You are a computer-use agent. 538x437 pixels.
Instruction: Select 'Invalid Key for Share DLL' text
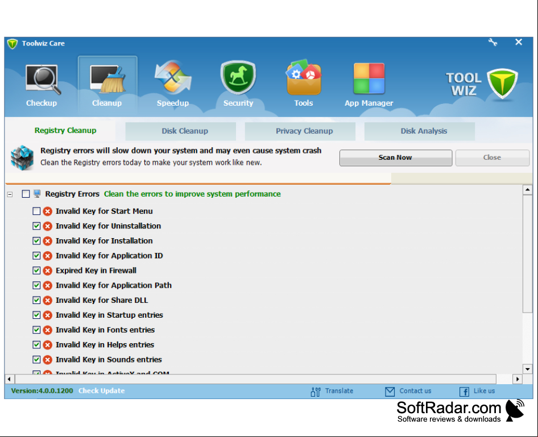point(102,300)
